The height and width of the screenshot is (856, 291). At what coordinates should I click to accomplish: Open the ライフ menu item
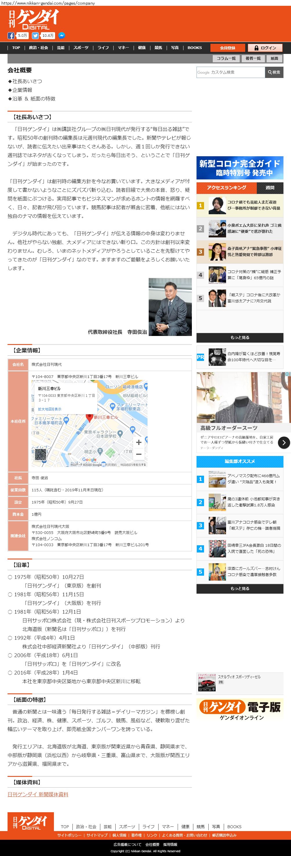pyautogui.click(x=103, y=48)
